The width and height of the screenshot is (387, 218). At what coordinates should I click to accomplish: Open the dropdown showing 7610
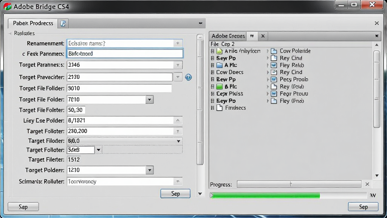[149, 100]
